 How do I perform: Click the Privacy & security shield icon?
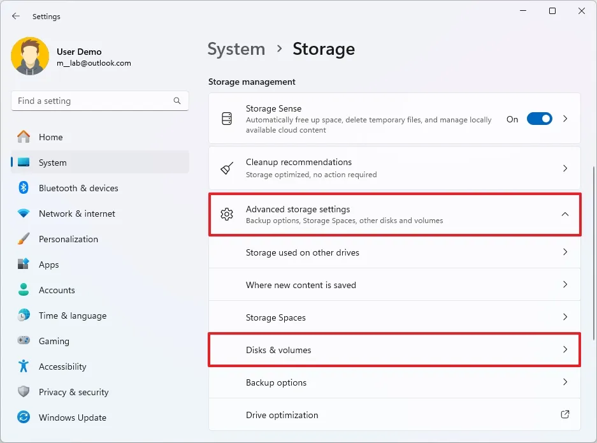point(24,392)
